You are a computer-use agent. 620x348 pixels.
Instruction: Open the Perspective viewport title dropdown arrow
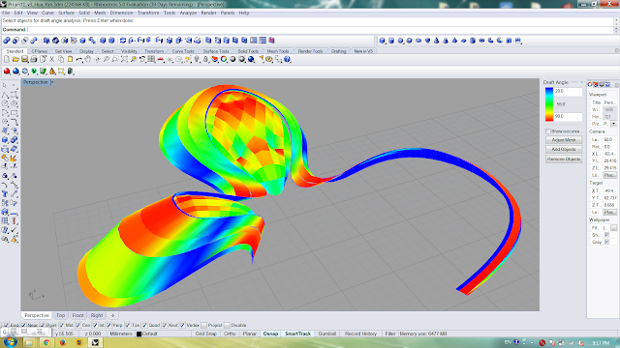52,82
